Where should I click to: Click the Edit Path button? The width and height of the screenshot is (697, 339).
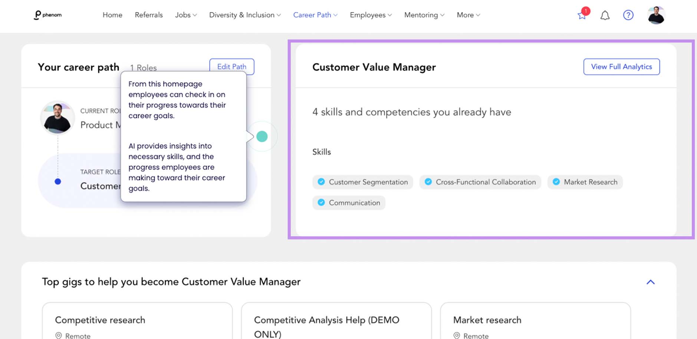(x=232, y=67)
